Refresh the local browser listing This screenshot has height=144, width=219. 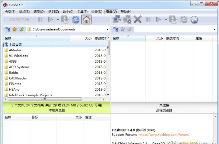point(76,20)
